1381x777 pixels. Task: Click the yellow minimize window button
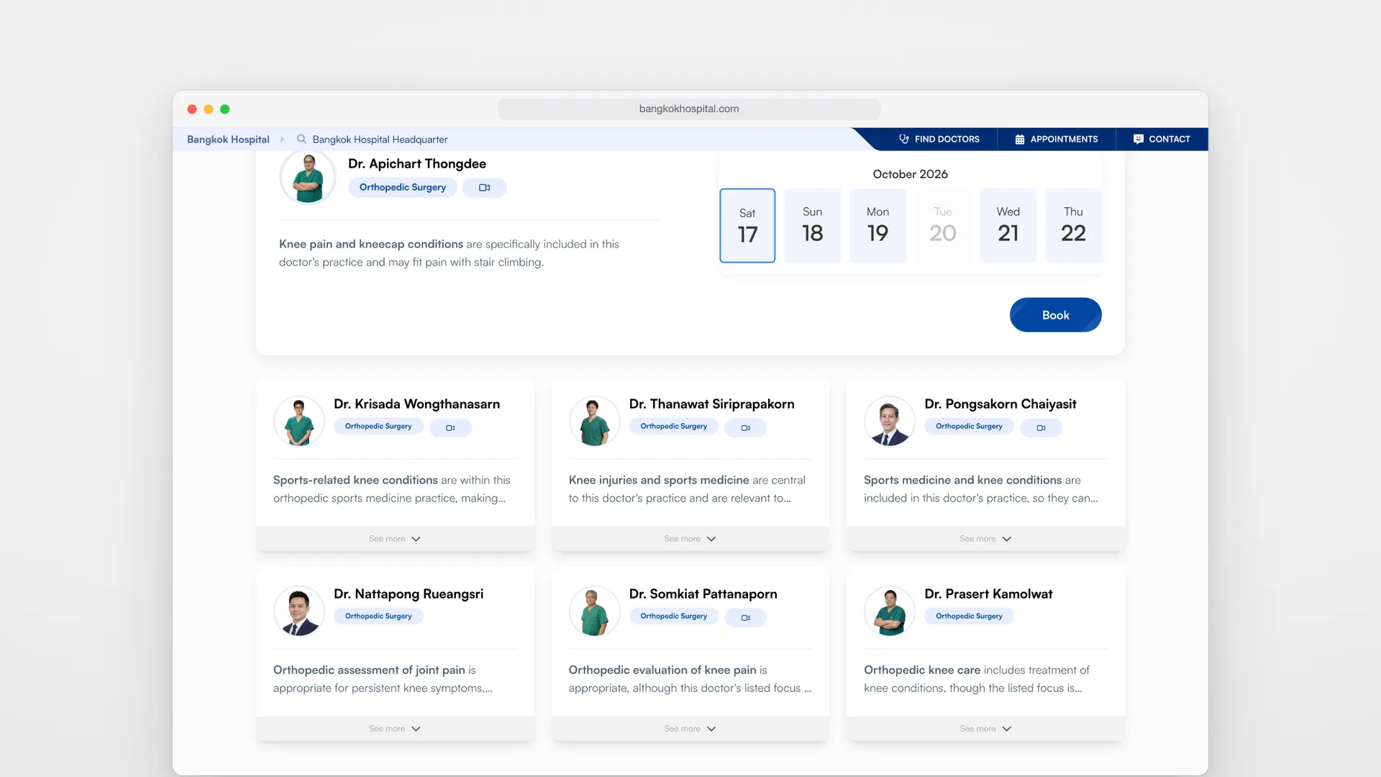209,109
